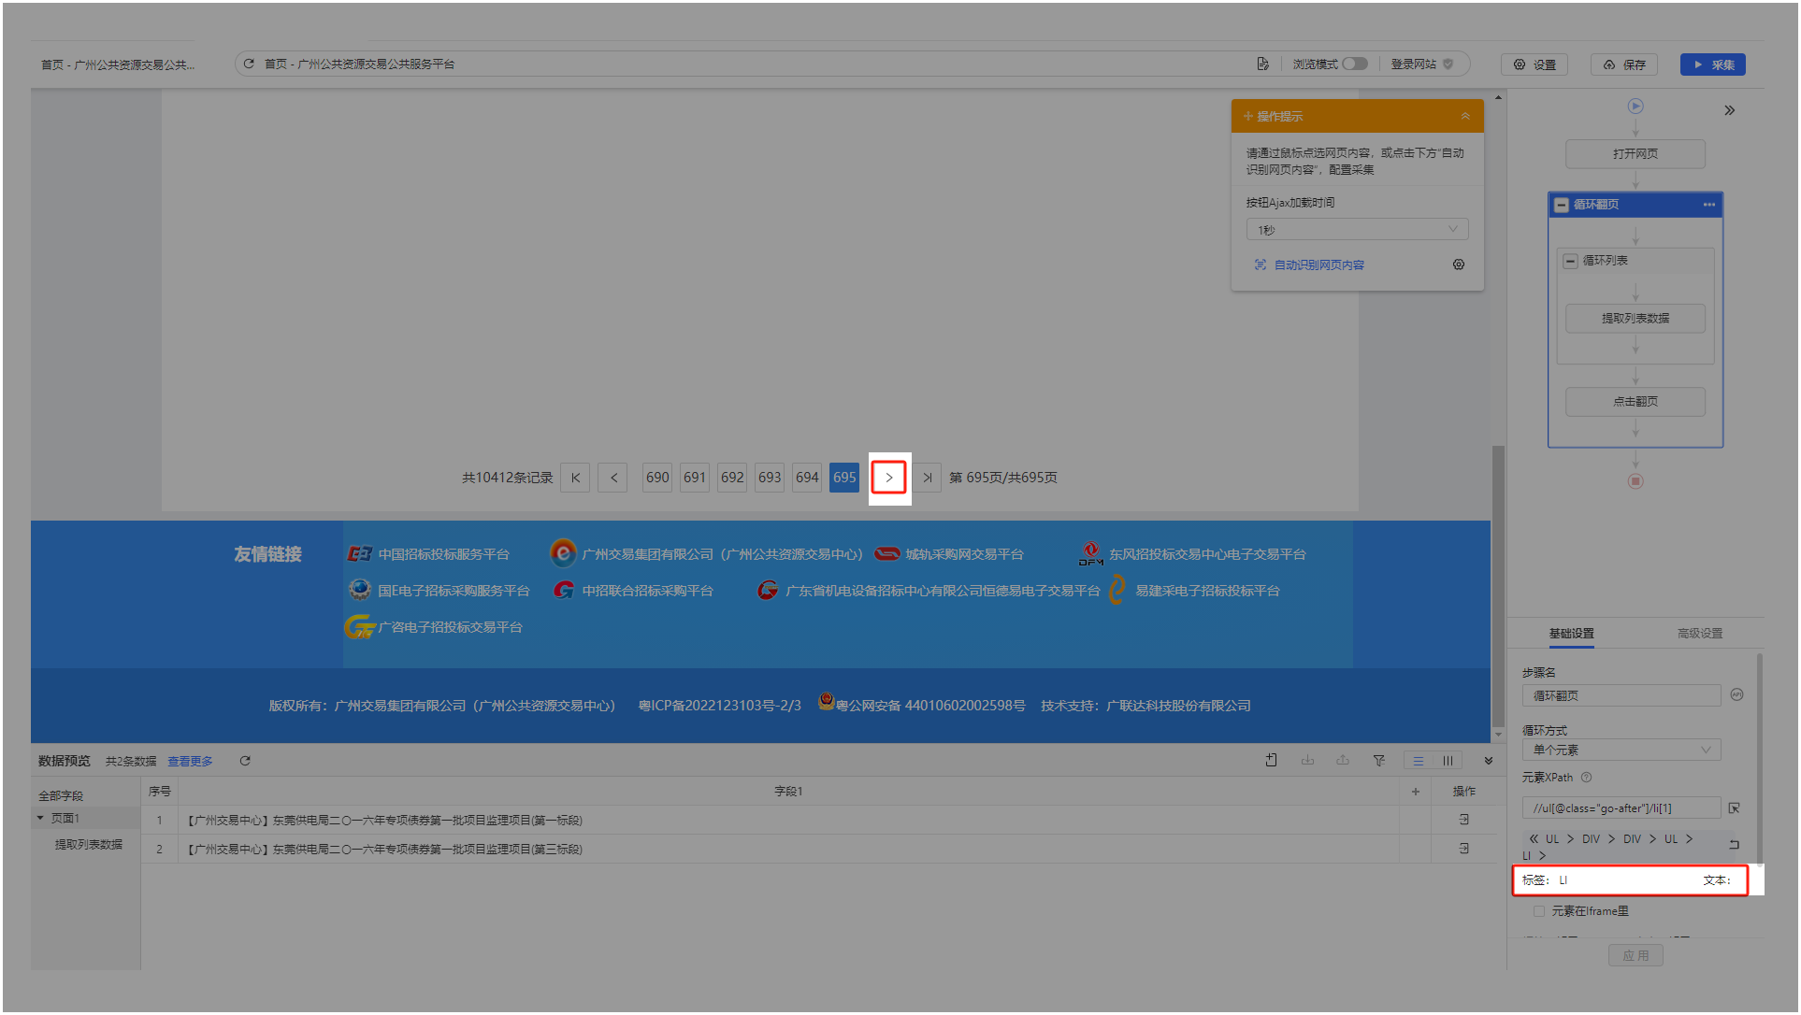This screenshot has height=1015, width=1801.
Task: Select 提取列表数据 in field tree
Action: 89,845
